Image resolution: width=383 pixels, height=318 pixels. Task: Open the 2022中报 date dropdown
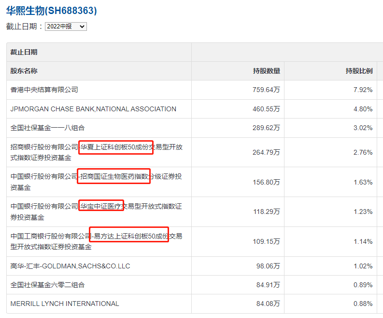point(66,26)
